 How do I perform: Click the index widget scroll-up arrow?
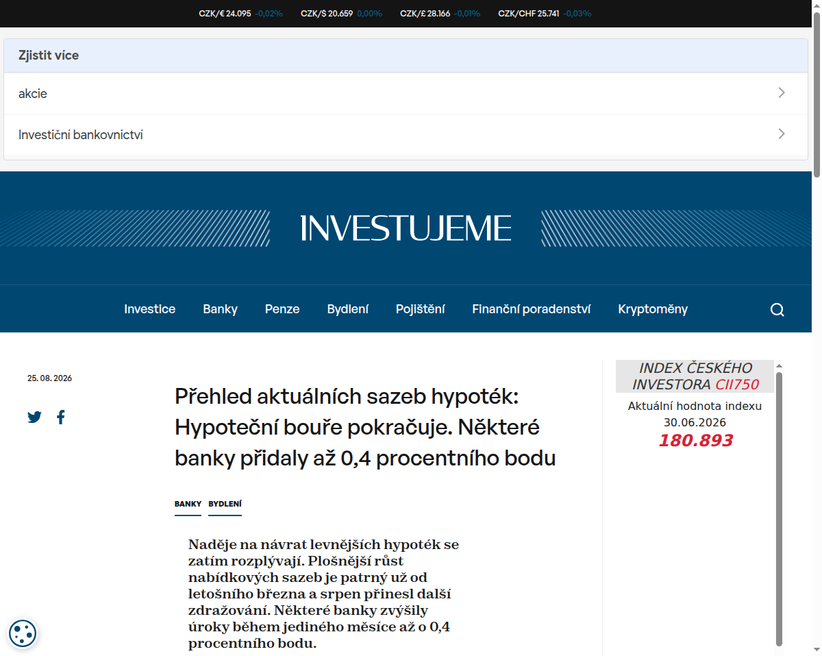coord(779,366)
